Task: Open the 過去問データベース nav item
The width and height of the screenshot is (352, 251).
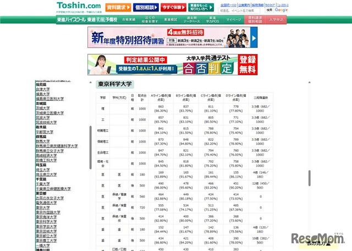Action: pyautogui.click(x=191, y=20)
